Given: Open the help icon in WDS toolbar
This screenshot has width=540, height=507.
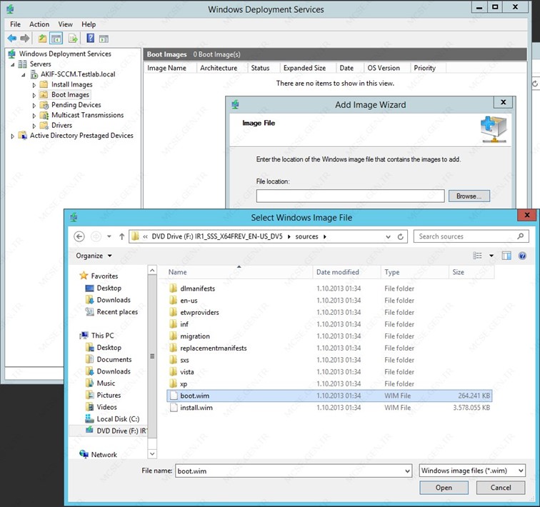Looking at the screenshot, I should 90,38.
